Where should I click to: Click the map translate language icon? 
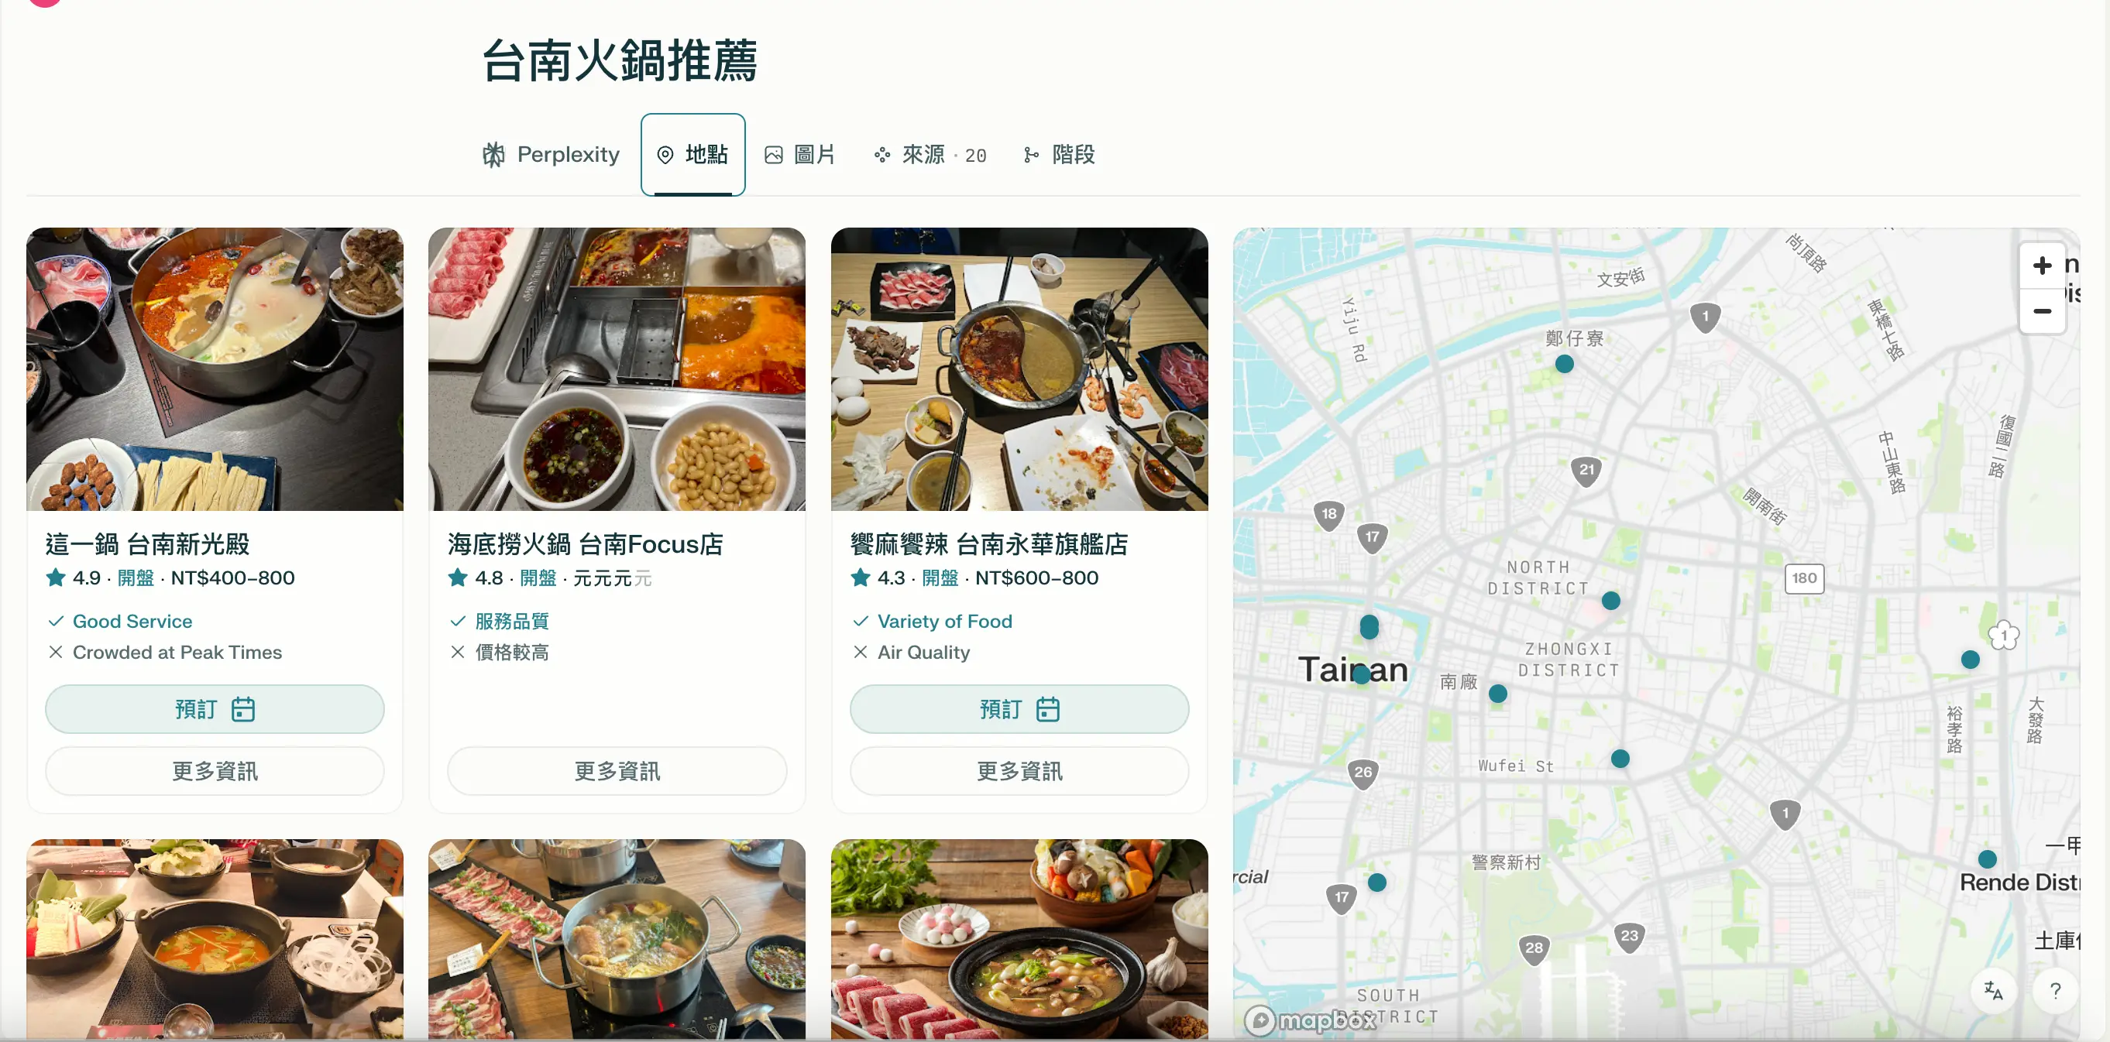point(1993,990)
